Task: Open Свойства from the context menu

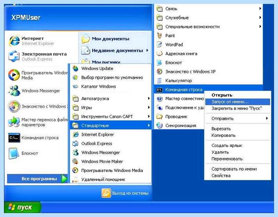Action: tap(238, 176)
